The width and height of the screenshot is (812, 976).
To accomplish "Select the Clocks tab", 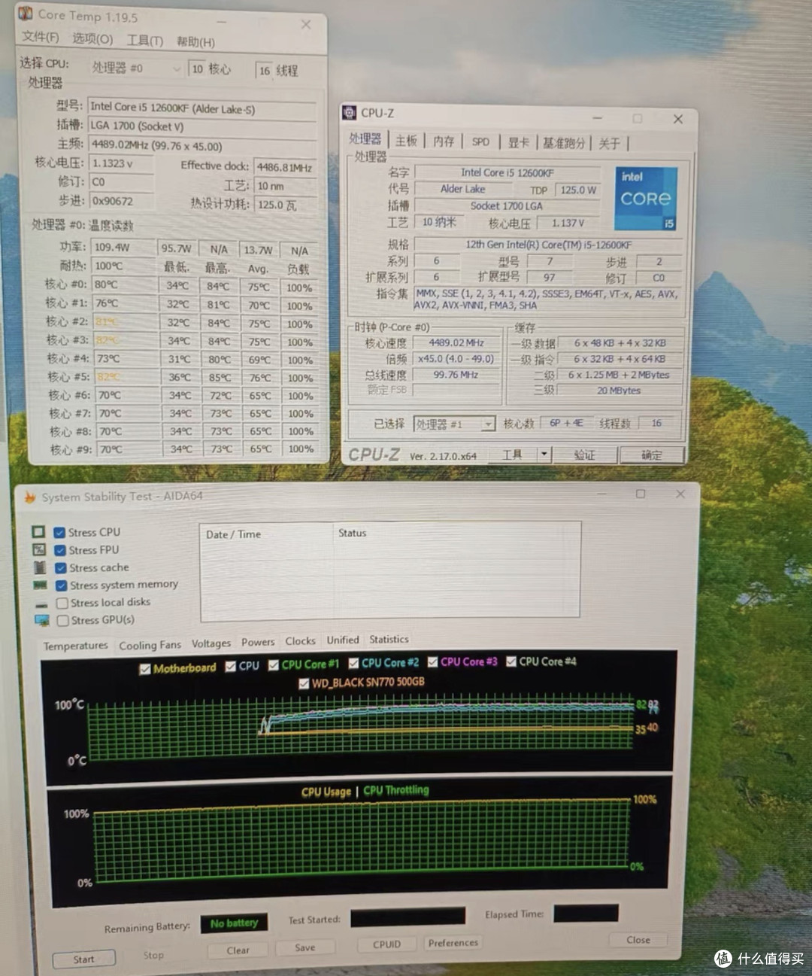I will [300, 641].
